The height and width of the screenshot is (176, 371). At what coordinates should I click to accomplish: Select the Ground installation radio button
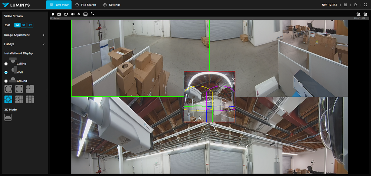pyautogui.click(x=6, y=81)
